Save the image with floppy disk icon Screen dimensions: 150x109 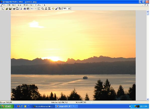[10, 9]
